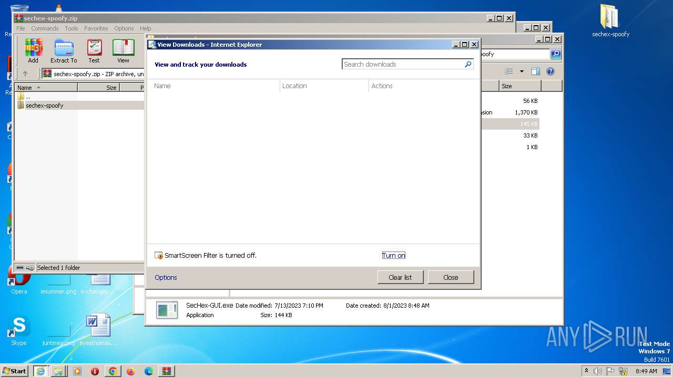Click the Action Center flag tray icon

pos(611,371)
